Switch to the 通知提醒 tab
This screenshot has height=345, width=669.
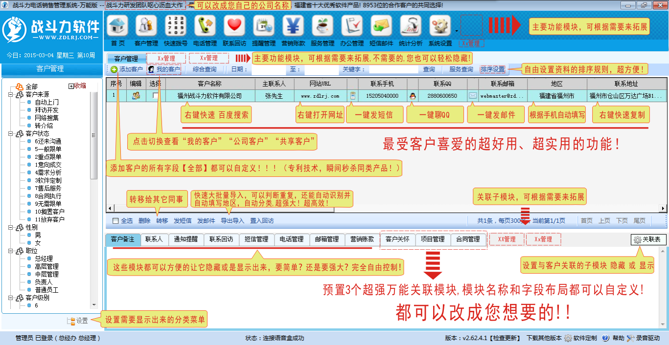tap(186, 239)
